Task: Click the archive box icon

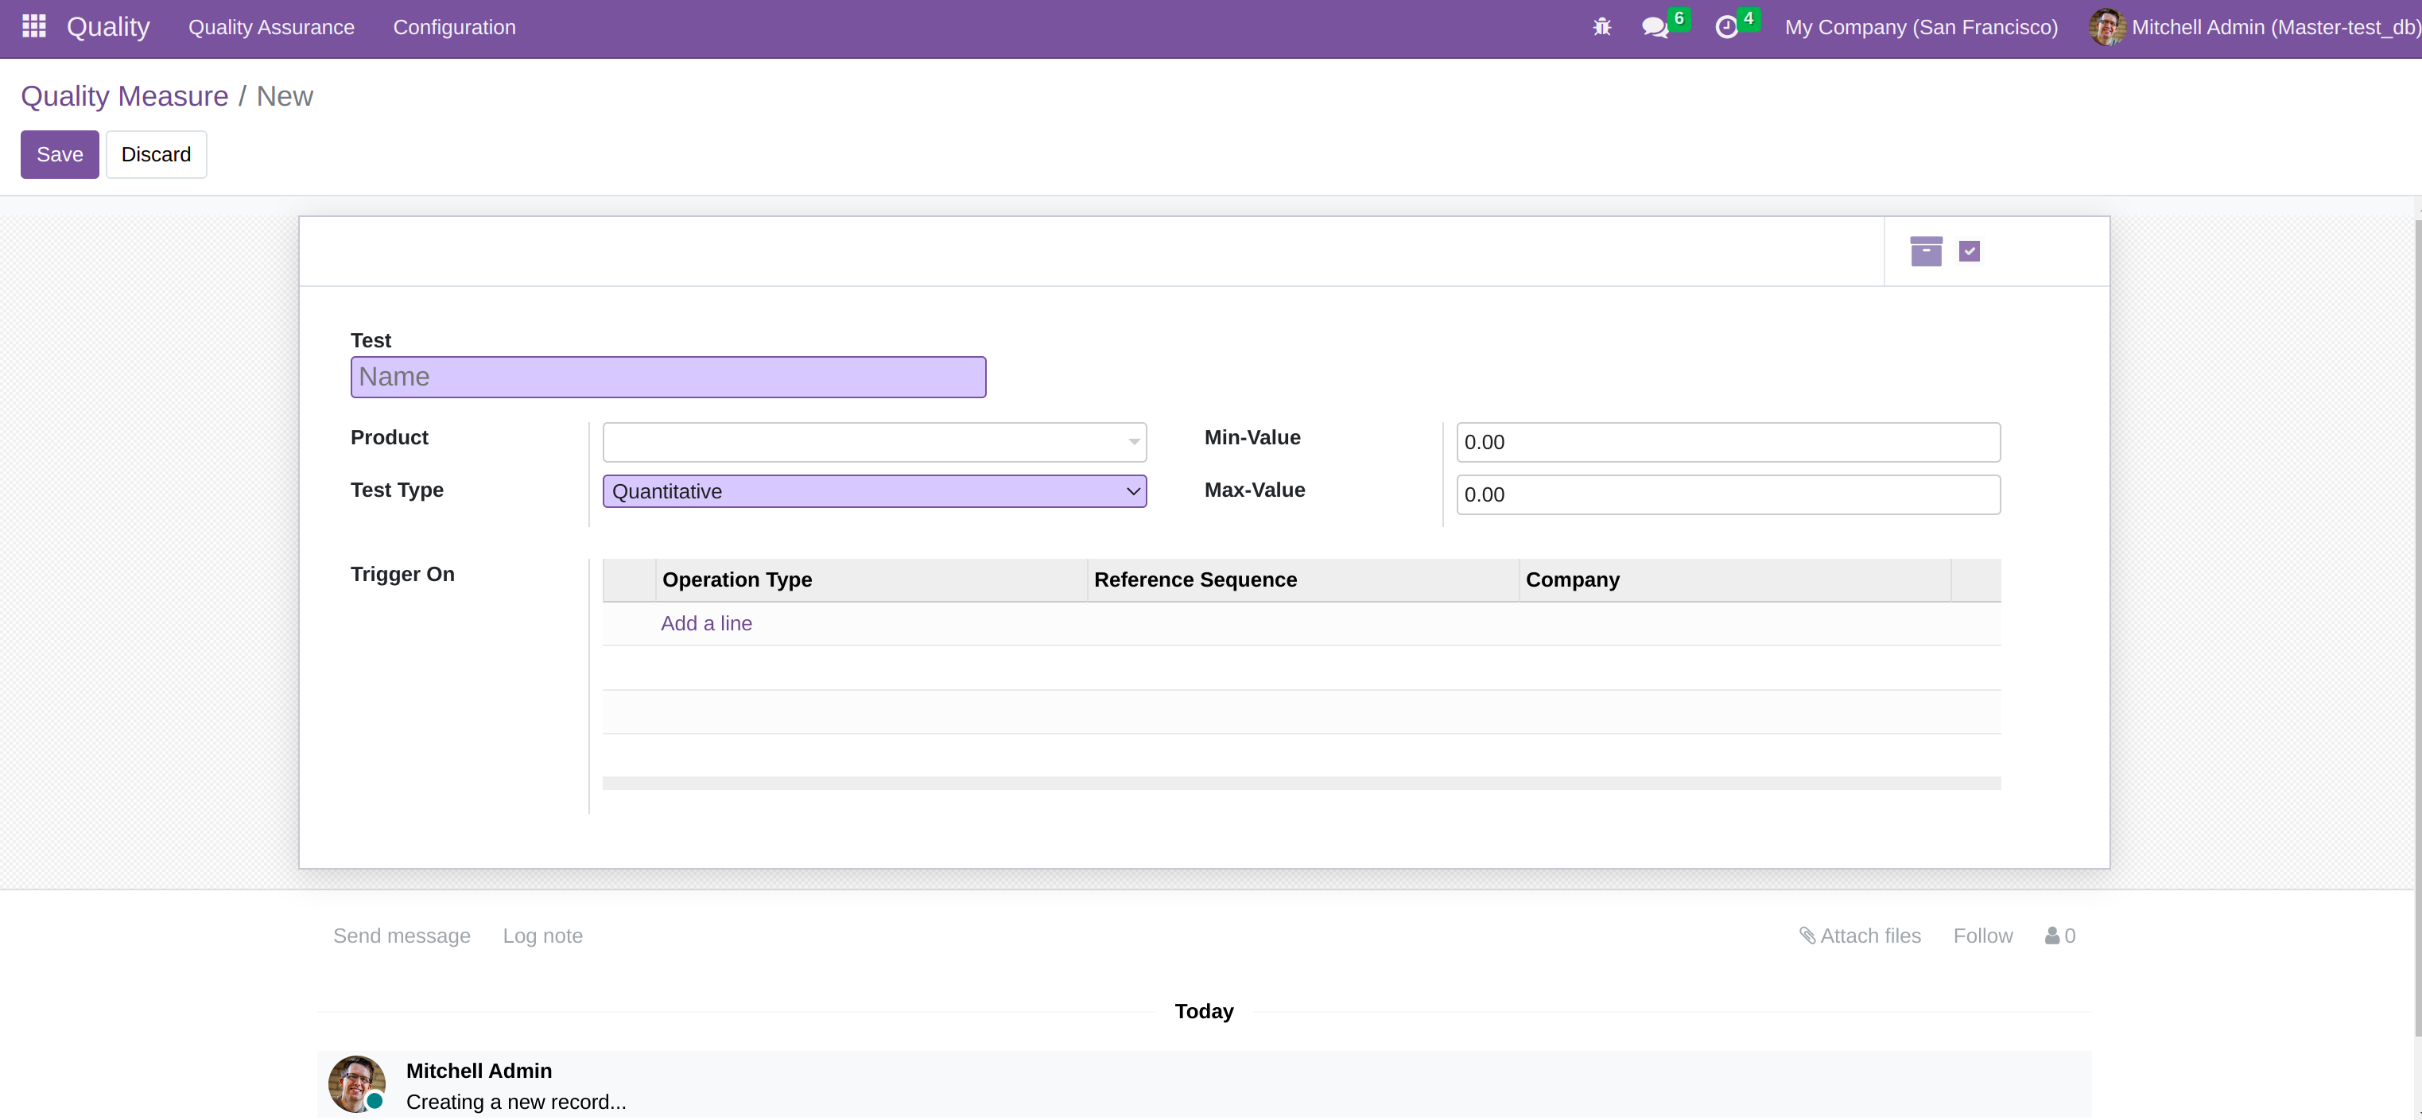Action: click(1926, 252)
